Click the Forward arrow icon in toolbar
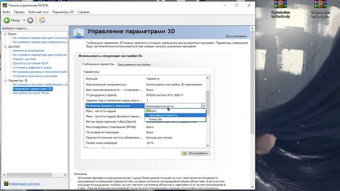Image resolution: width=340 pixels, height=191 pixels. [x=30, y=20]
